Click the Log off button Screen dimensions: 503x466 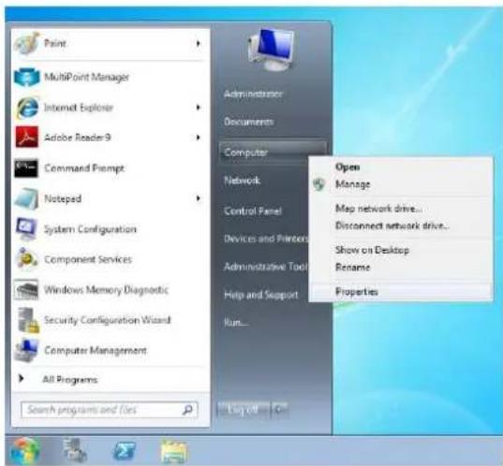(244, 409)
